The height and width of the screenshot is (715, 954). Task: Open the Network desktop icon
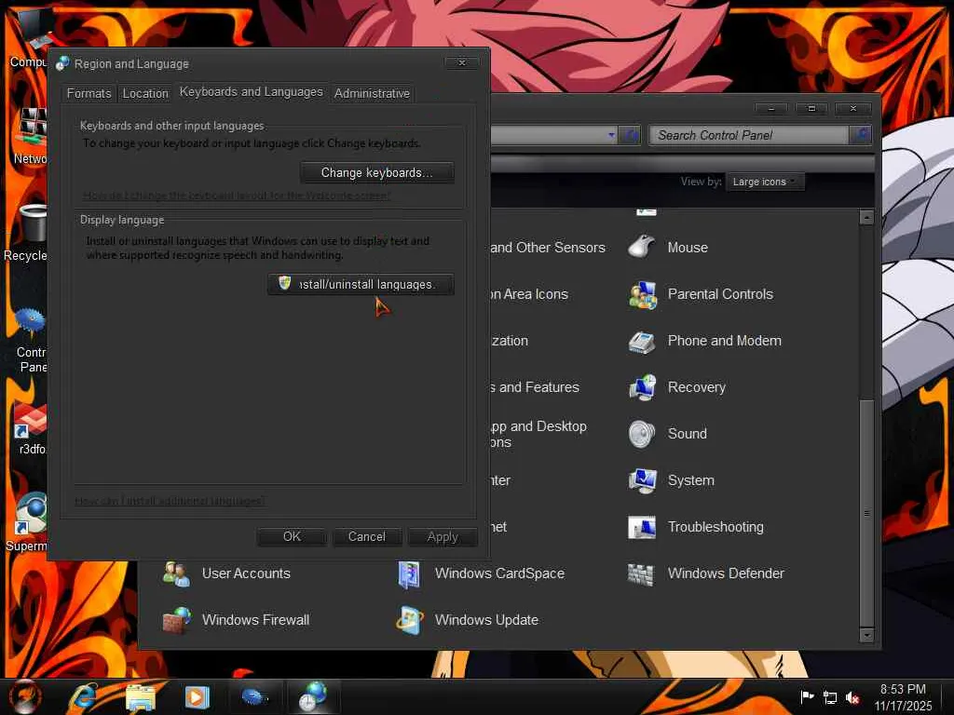pyautogui.click(x=31, y=136)
